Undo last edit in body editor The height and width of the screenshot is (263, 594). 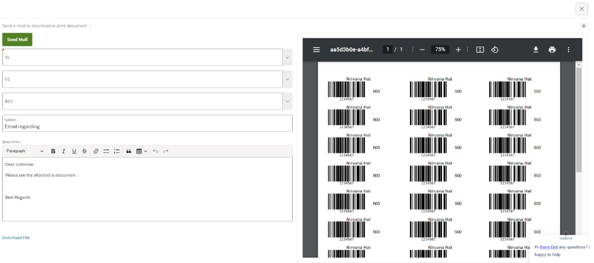click(155, 151)
